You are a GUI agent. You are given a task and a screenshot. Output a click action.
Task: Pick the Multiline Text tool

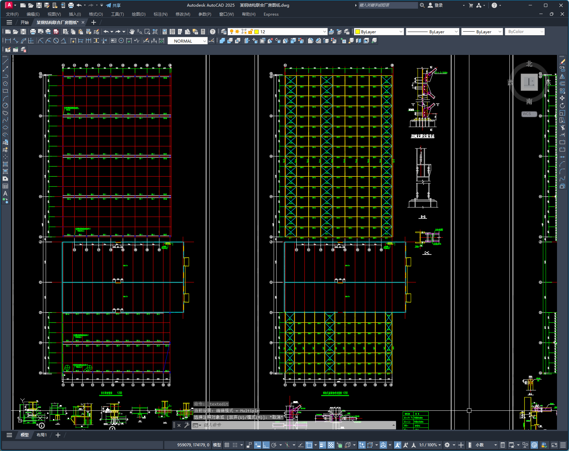(x=5, y=193)
